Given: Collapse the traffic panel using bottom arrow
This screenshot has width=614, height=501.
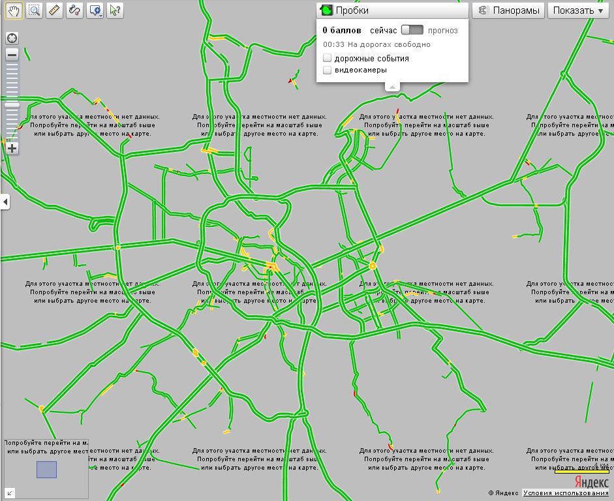Looking at the screenshot, I should point(391,86).
